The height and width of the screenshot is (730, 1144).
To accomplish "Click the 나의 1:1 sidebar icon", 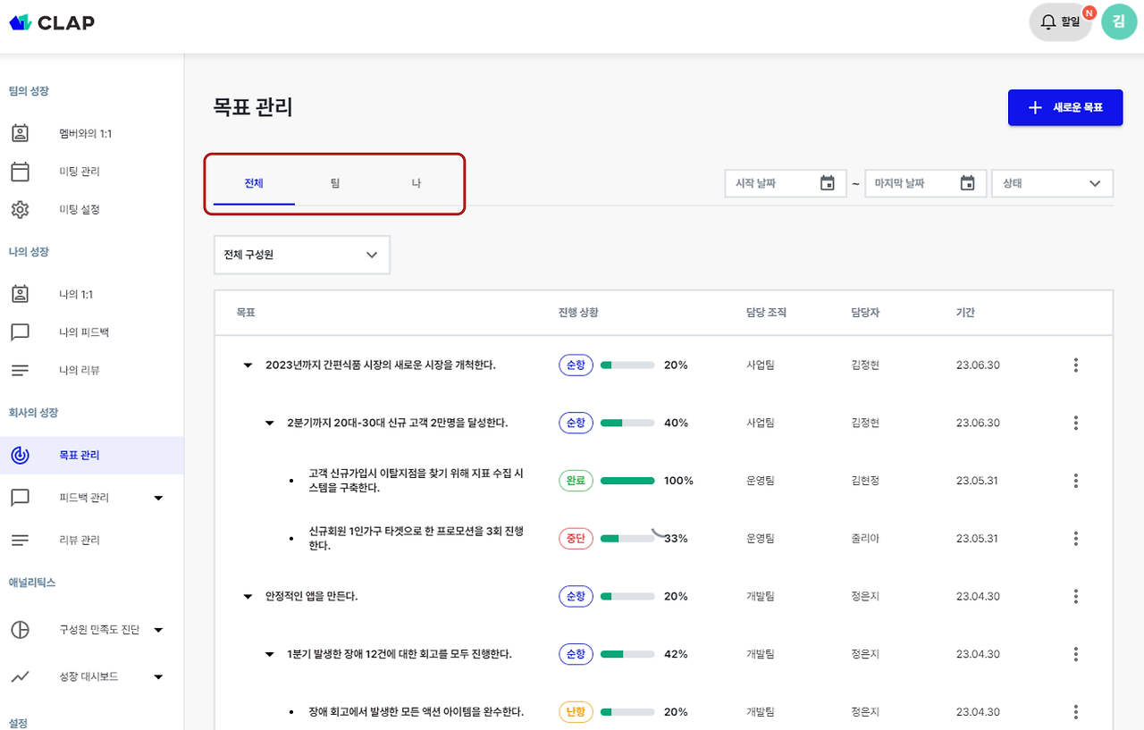I will pyautogui.click(x=20, y=294).
